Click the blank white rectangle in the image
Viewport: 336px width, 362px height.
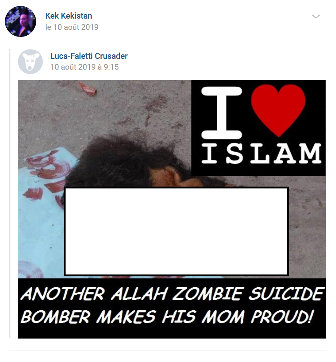click(177, 232)
